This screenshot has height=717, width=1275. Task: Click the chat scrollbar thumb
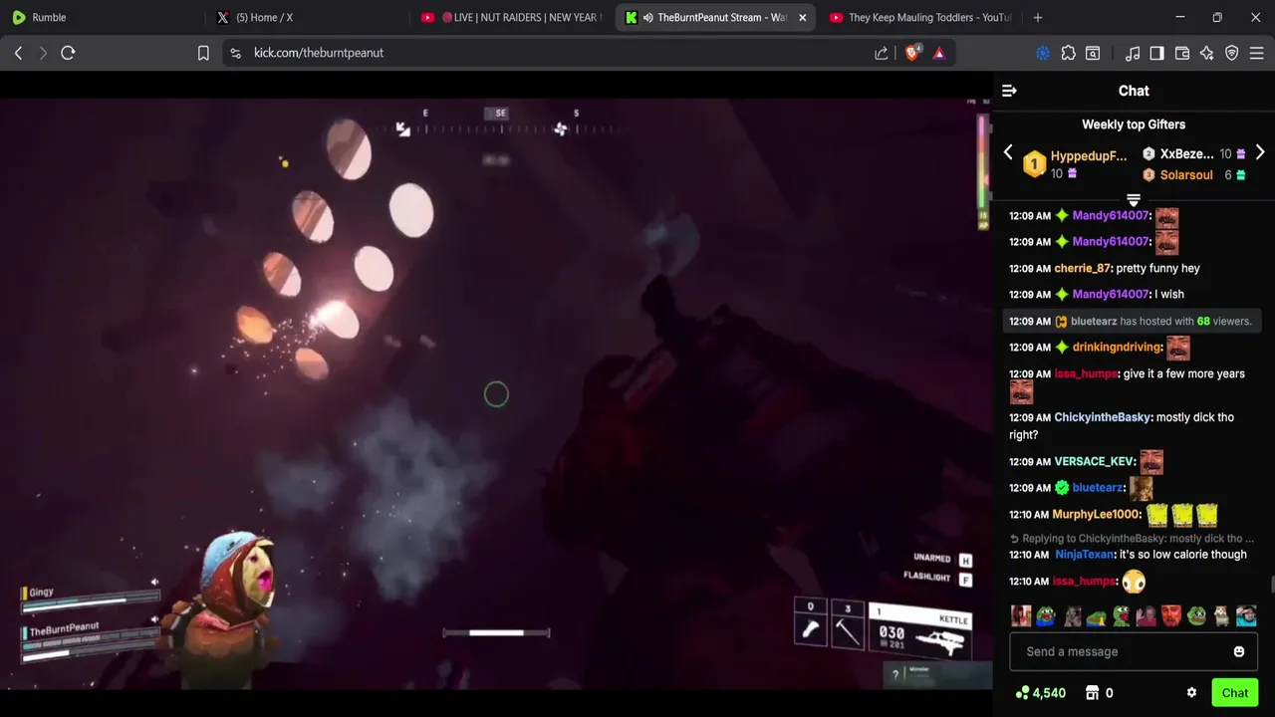[1271, 584]
